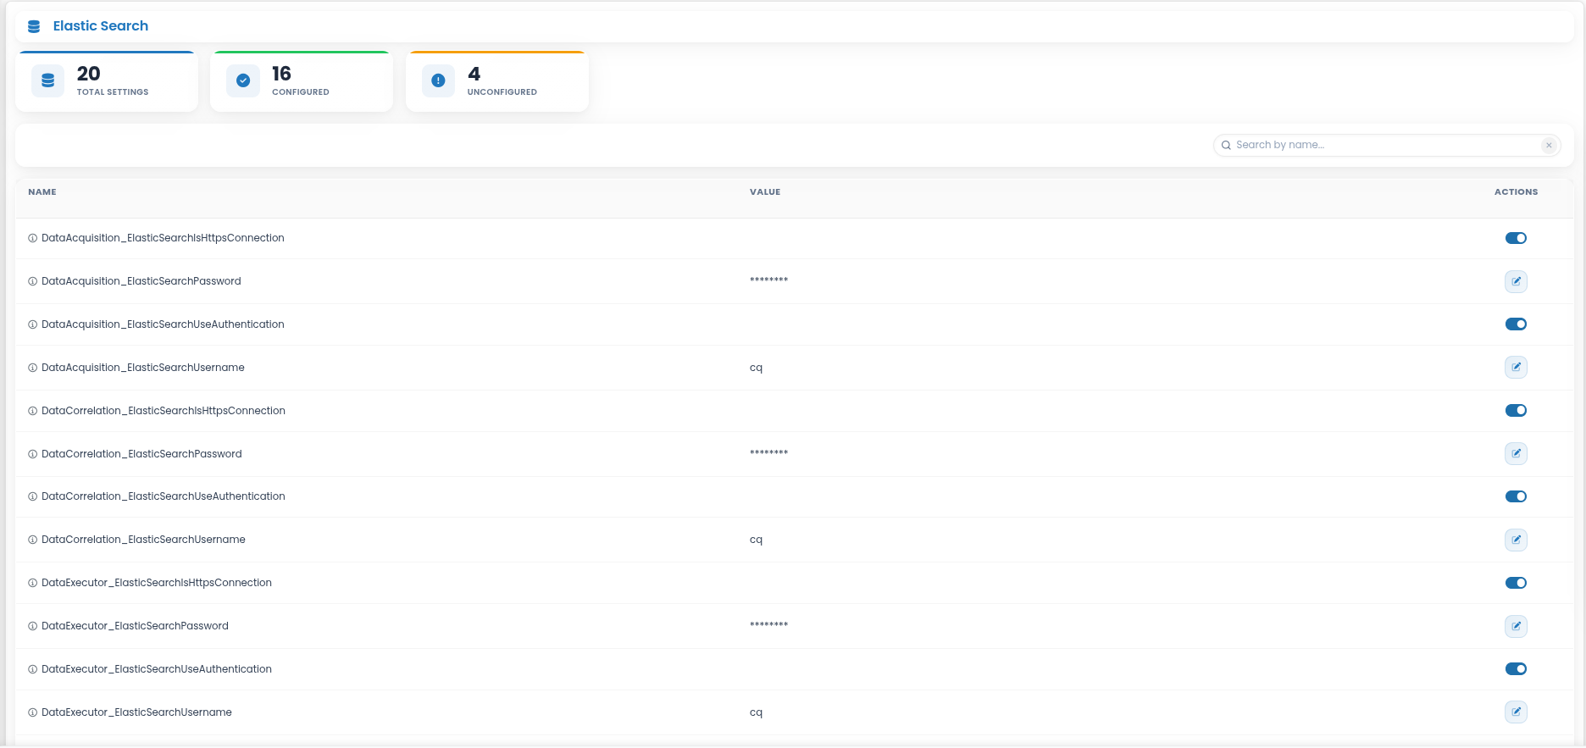Screen dimensions: 1586x748
Task: Edit the DataExecutor_ElasticSearchPassword value
Action: (x=1516, y=626)
